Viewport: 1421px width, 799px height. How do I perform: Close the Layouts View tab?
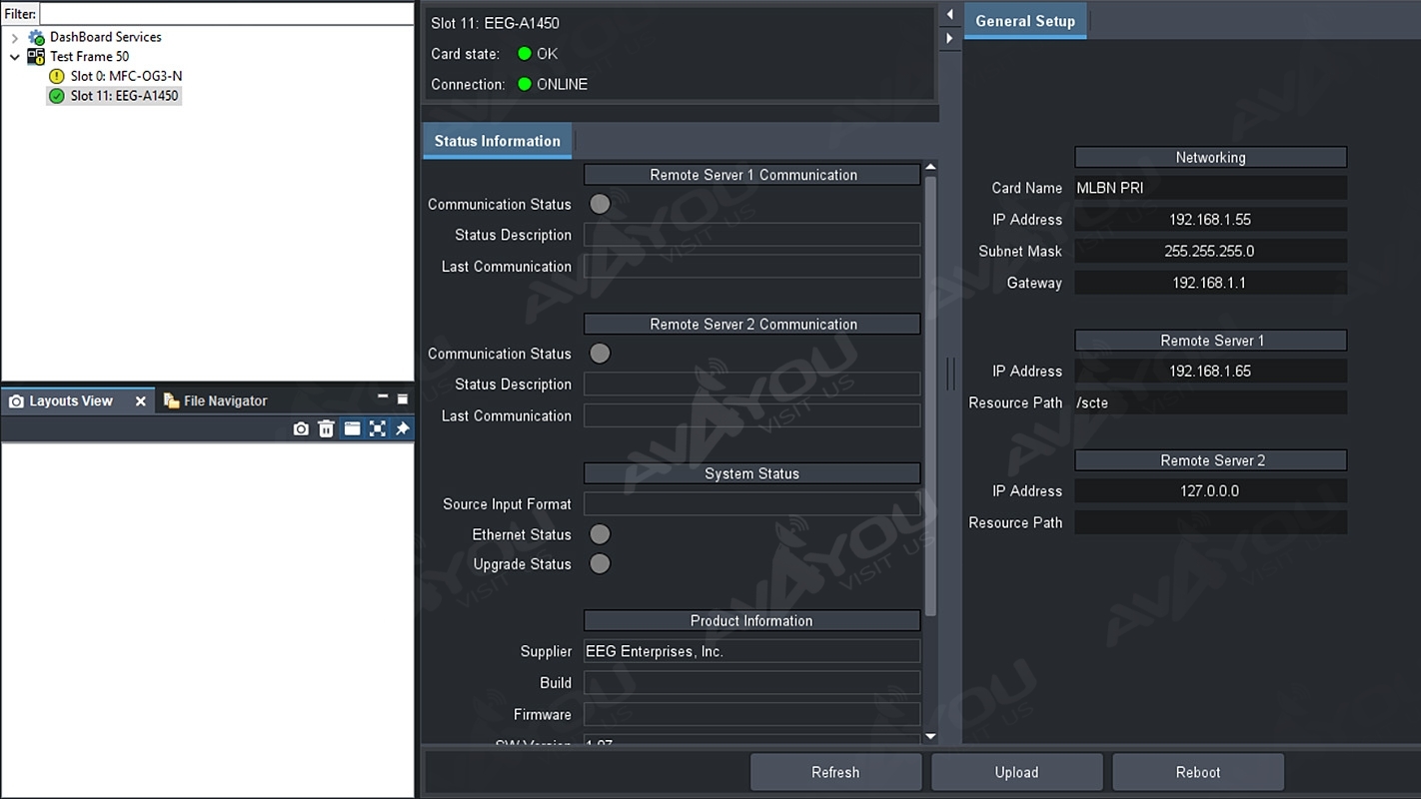pos(141,401)
